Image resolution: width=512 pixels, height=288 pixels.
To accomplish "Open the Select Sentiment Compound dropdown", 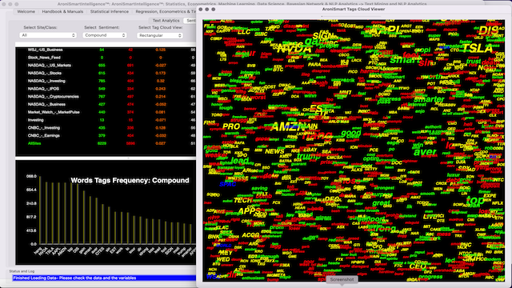I will [x=105, y=35].
